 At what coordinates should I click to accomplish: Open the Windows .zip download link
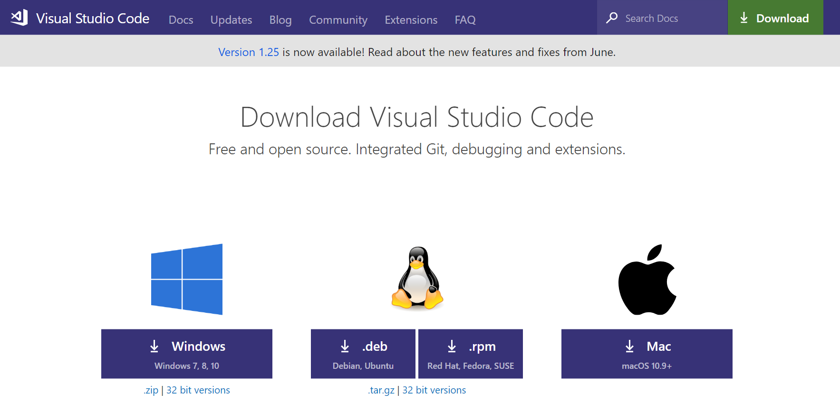point(151,390)
